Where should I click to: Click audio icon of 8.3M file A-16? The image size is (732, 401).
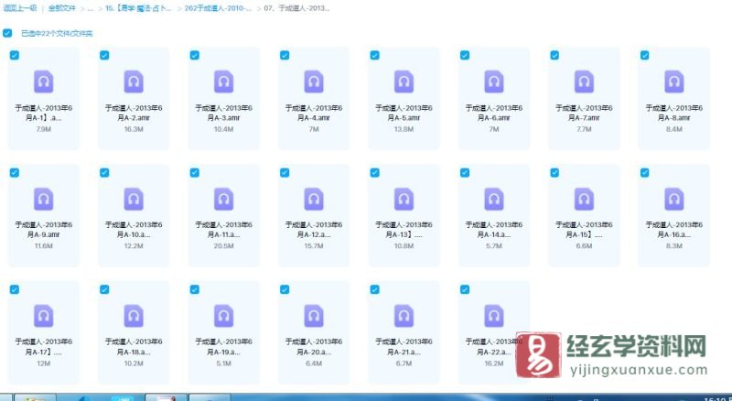click(x=673, y=200)
